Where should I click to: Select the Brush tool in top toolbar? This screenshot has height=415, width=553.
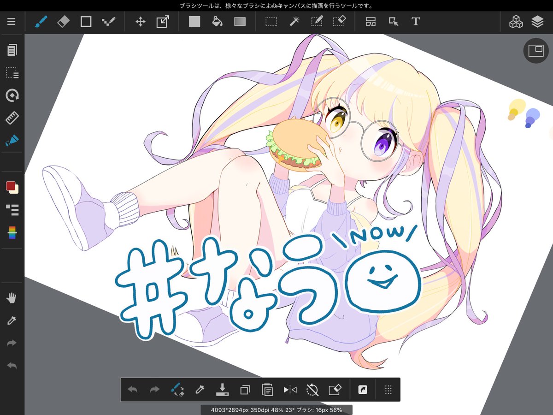41,22
